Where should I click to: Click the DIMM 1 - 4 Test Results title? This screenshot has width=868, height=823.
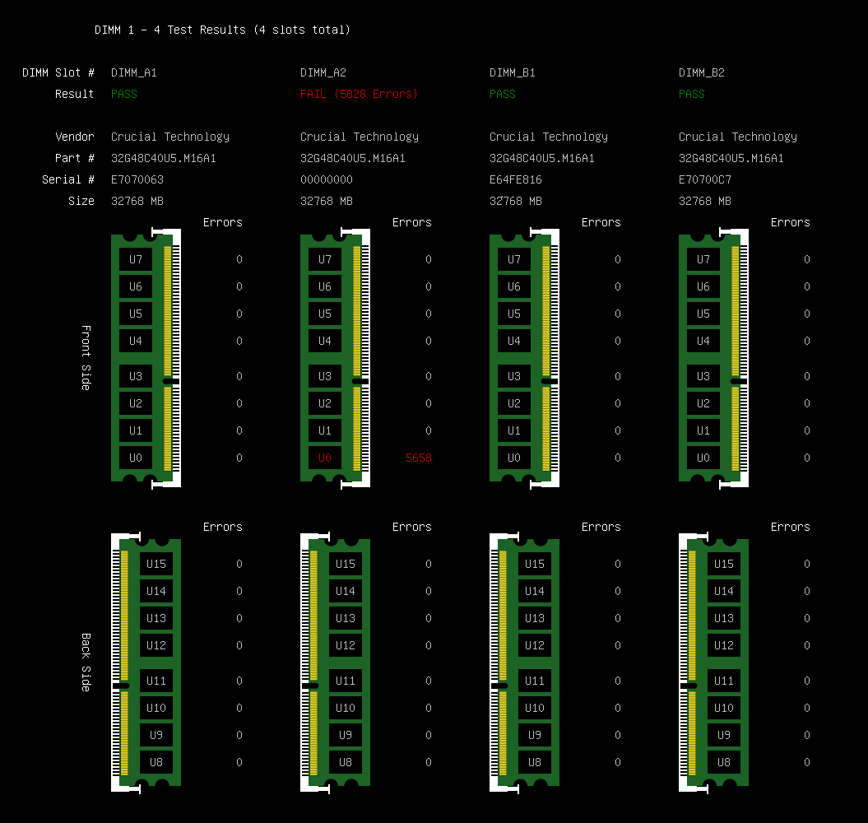pos(225,29)
